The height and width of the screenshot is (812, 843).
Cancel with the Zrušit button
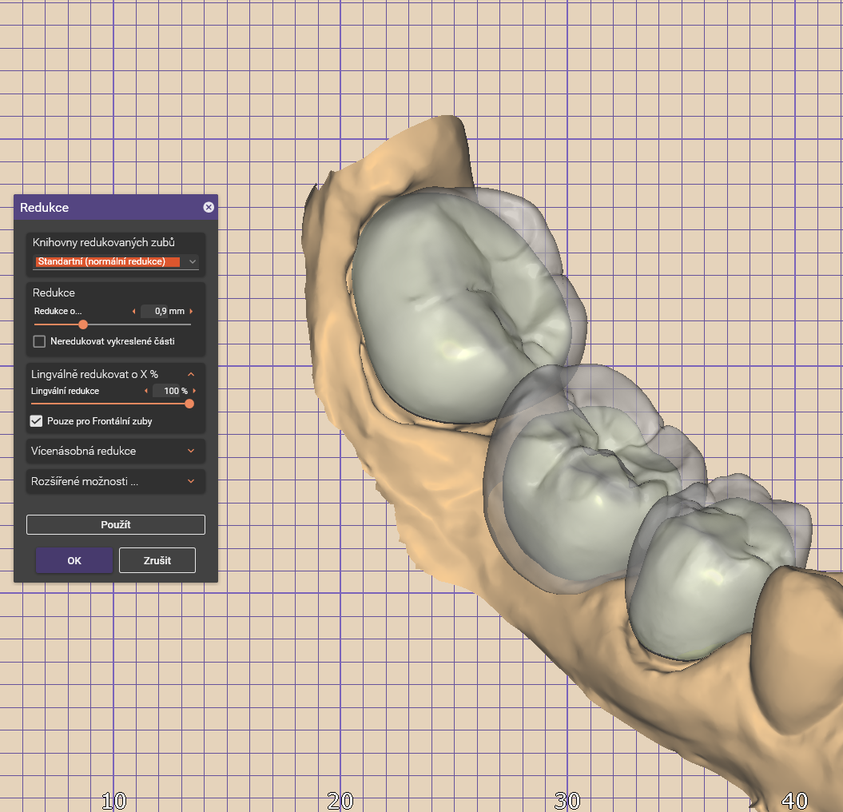pos(157,560)
